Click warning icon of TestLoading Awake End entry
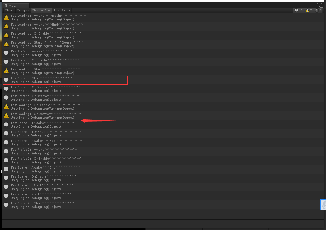This screenshot has height=230, width=326. tap(6, 26)
